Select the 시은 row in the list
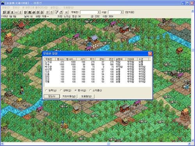195x146 pixels. pyautogui.click(x=97, y=72)
